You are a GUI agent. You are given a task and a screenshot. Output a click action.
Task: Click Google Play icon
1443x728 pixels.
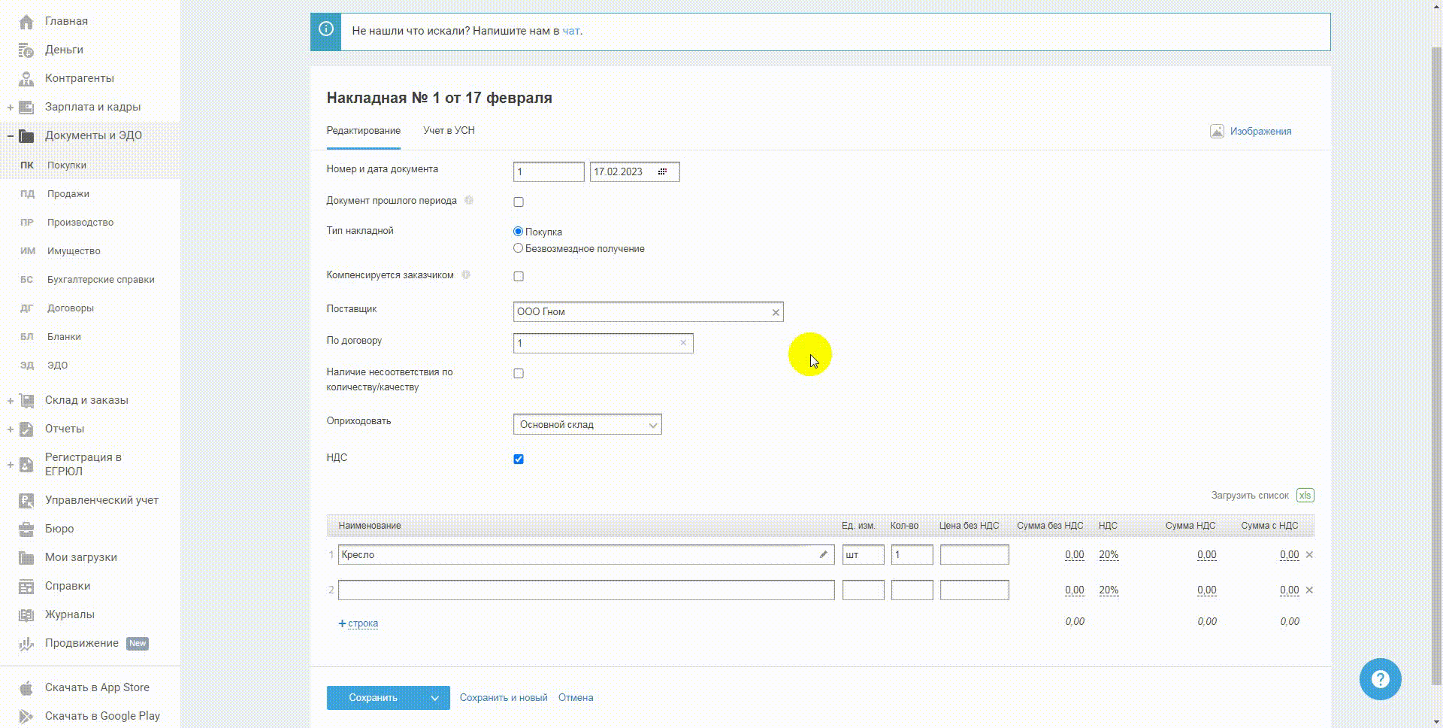[x=26, y=717]
